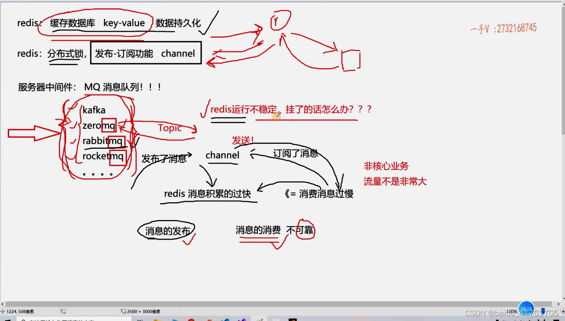Click the horizontal scrollbar thumb
The width and height of the screenshot is (565, 321).
pyautogui.click(x=279, y=304)
